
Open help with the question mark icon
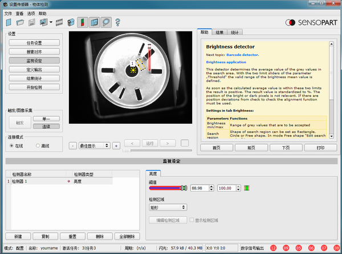pyautogui.click(x=117, y=23)
